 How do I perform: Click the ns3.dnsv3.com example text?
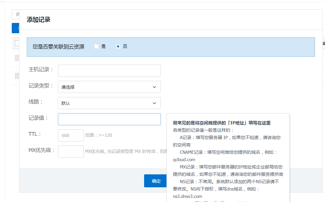tap(187, 196)
